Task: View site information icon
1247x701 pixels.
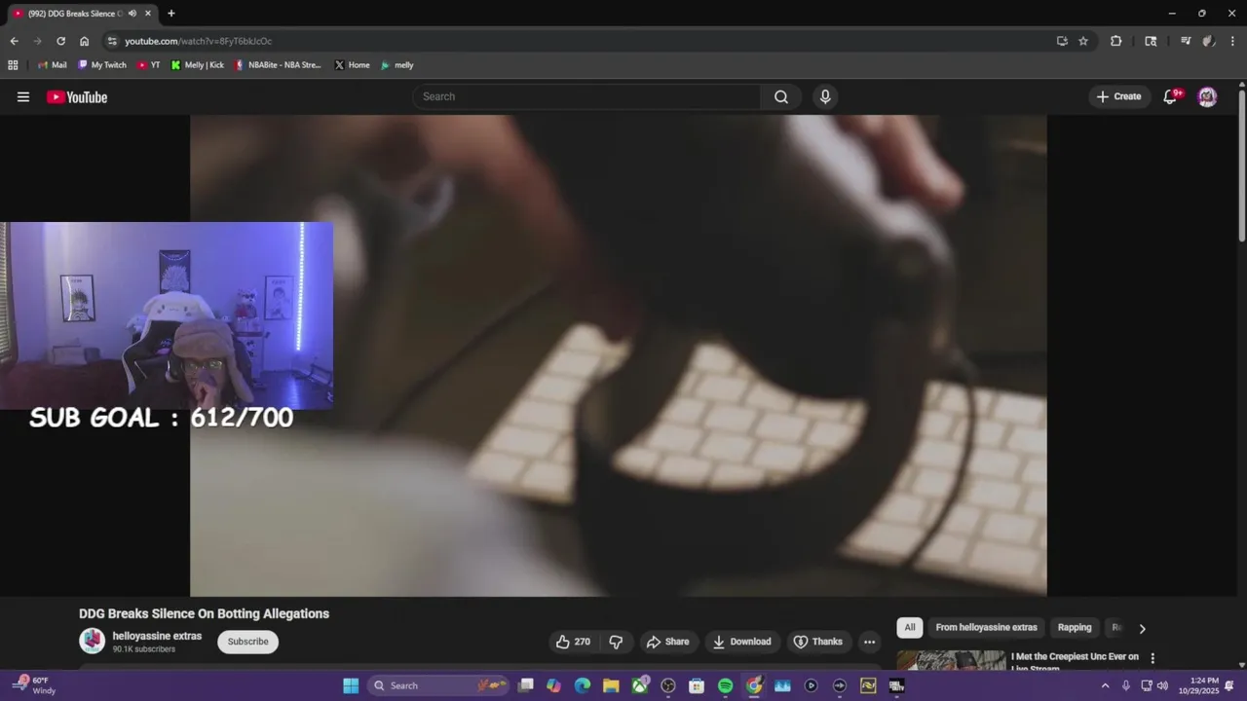Action: pyautogui.click(x=112, y=41)
